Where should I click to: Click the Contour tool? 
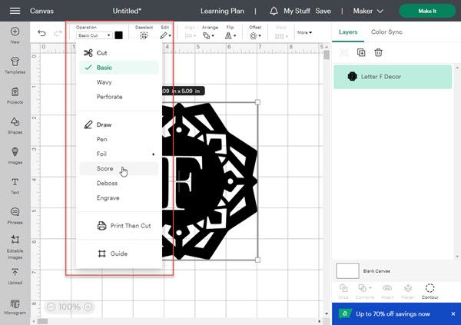(x=429, y=290)
